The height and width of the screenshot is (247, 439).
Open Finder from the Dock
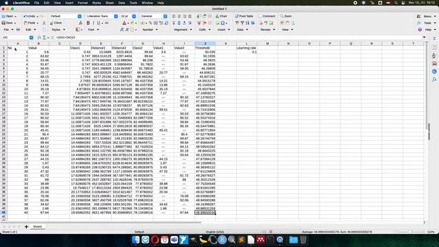pyautogui.click(x=136, y=239)
